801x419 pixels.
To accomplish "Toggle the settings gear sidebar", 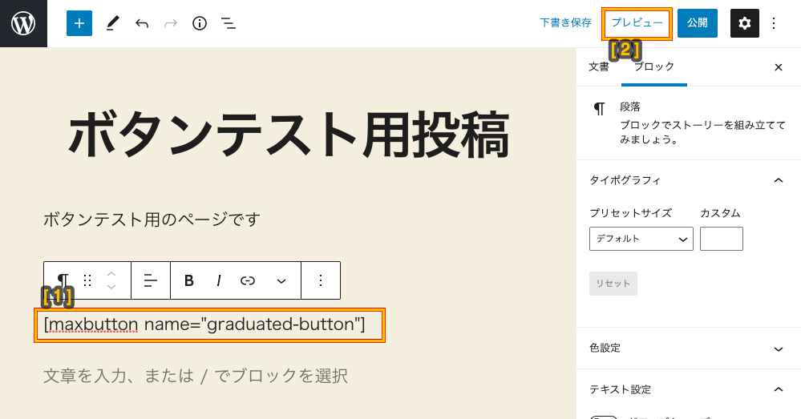I will point(744,23).
